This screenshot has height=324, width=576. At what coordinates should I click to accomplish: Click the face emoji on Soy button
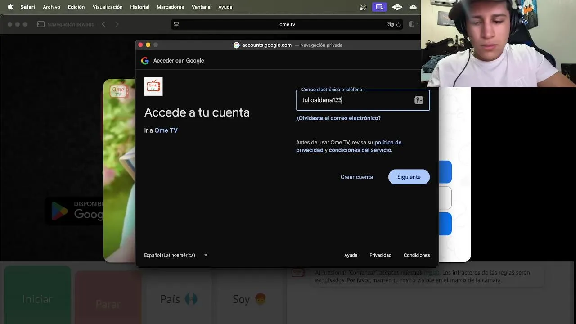tap(261, 299)
